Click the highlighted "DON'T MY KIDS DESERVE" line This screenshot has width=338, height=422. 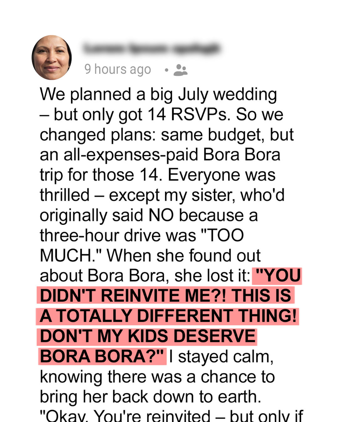pyautogui.click(x=148, y=336)
